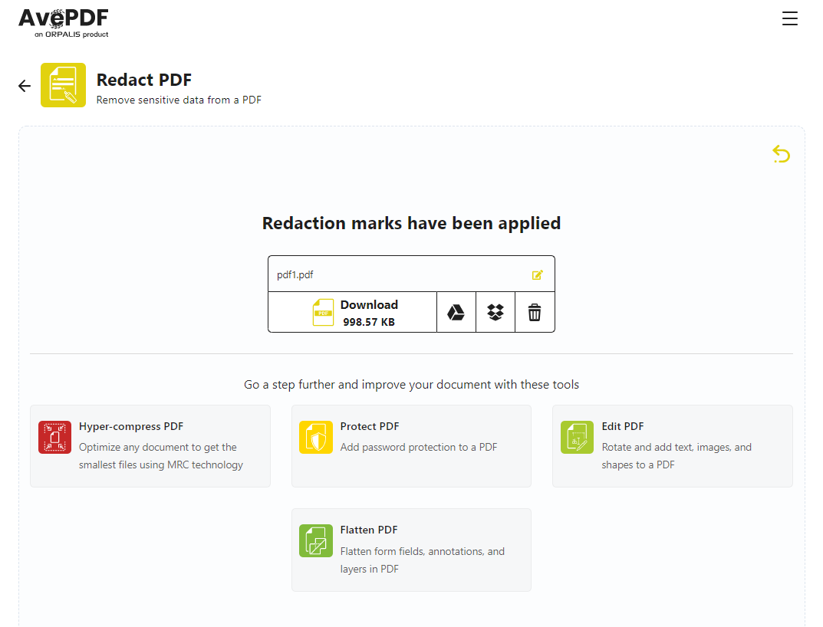Open the Hyper-compress PDF tool
This screenshot has width=823, height=627.
pos(150,445)
